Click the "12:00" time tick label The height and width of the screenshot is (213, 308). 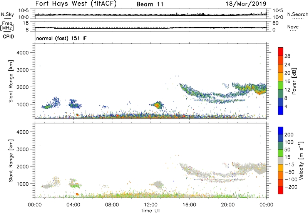(x=151, y=205)
